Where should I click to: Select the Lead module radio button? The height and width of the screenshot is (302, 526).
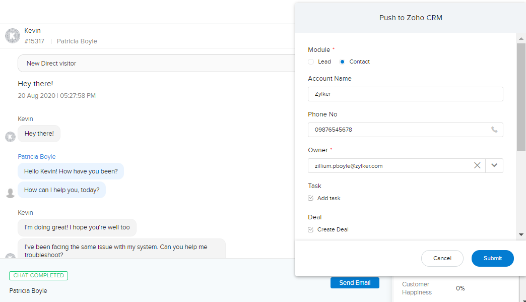coord(311,62)
